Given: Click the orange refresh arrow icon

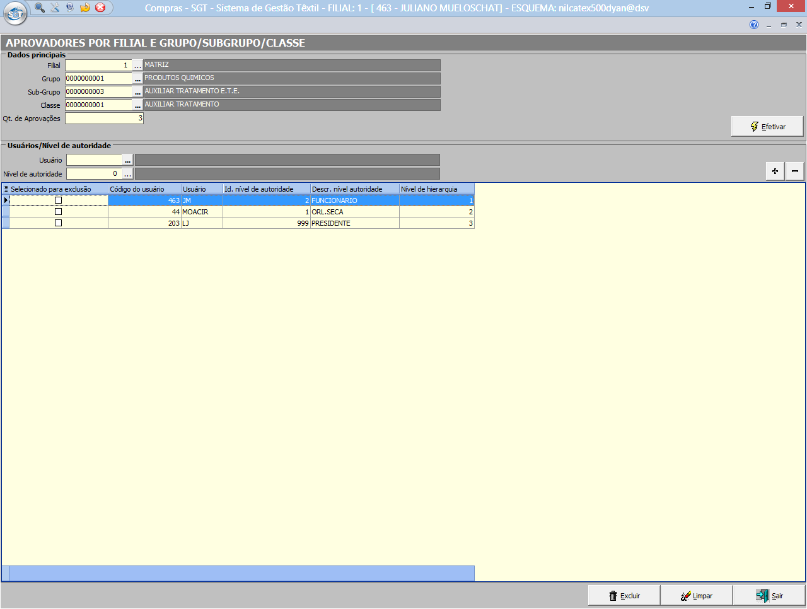Looking at the screenshot, I should [x=85, y=8].
